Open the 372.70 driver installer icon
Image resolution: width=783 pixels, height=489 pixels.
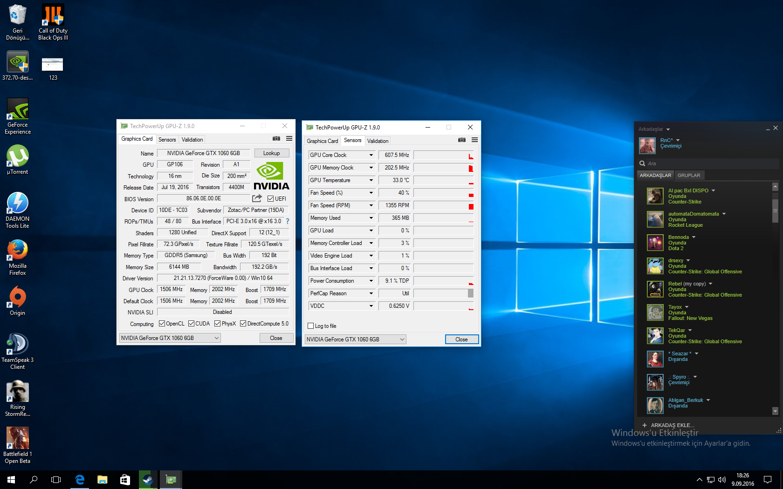(x=18, y=66)
